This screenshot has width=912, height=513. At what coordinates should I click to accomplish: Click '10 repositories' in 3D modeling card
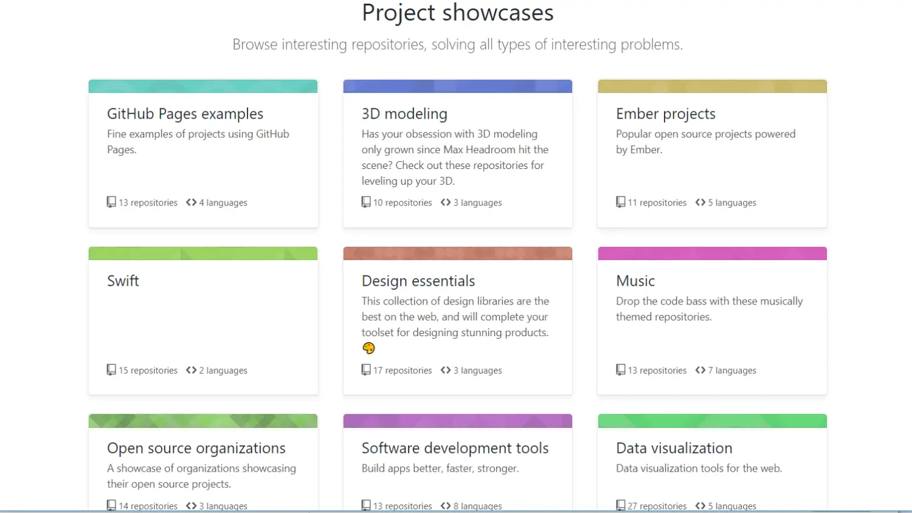[x=402, y=202]
